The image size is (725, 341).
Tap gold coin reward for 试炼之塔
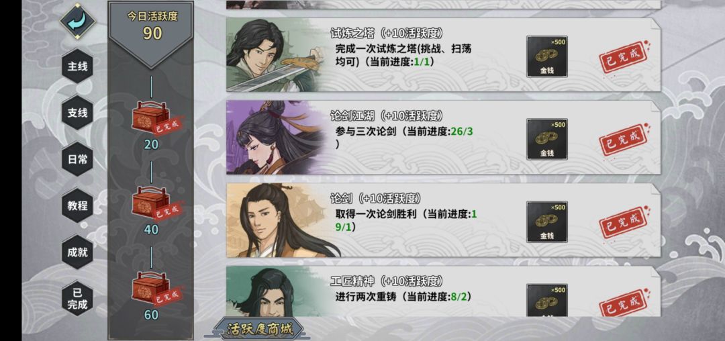tap(547, 56)
